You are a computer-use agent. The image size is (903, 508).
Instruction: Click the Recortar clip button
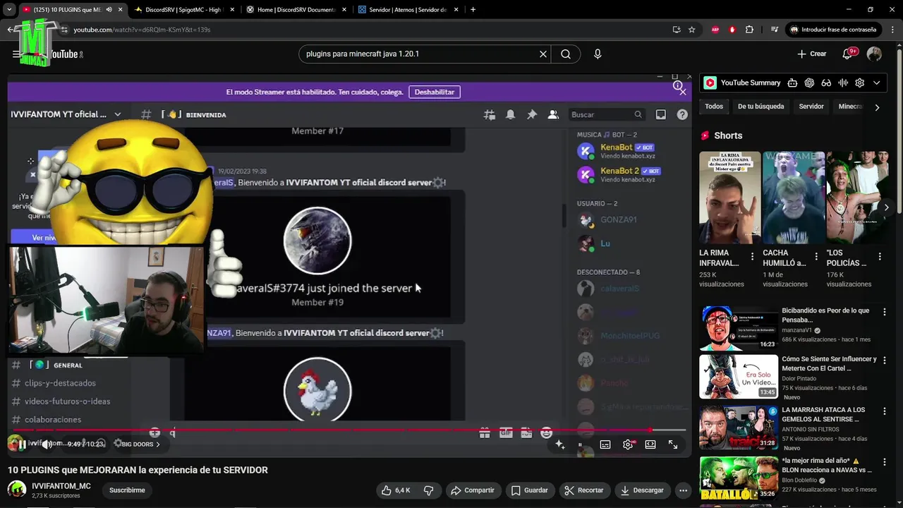[x=584, y=490]
